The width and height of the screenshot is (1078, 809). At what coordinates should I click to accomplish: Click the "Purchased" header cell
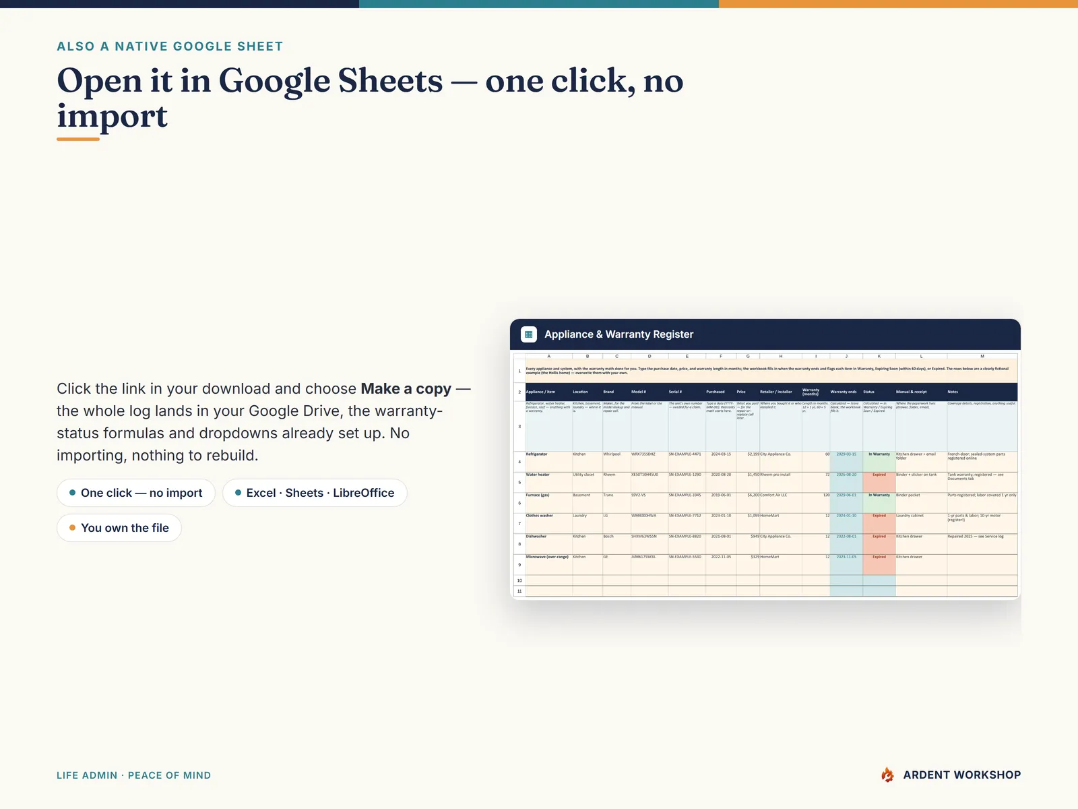coord(721,392)
